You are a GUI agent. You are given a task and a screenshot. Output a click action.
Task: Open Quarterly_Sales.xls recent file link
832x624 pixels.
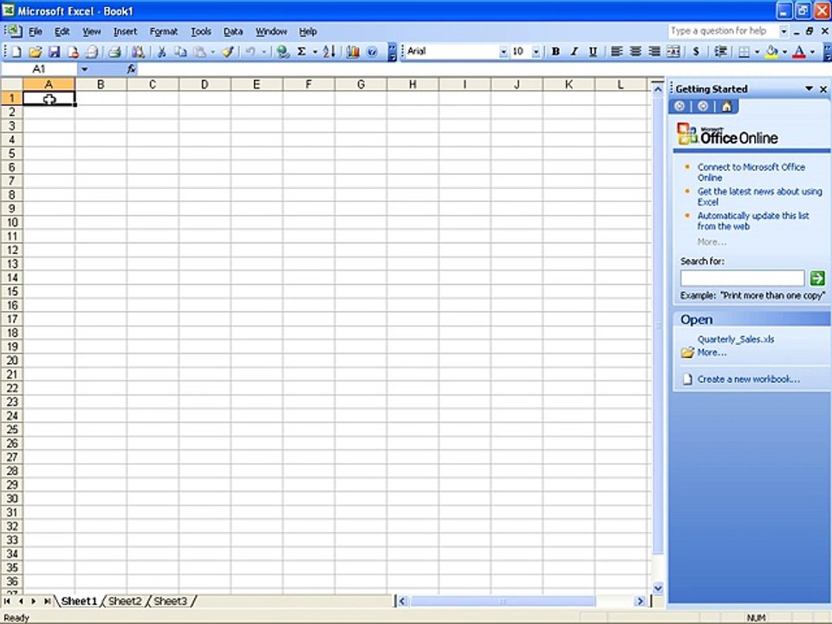(736, 340)
